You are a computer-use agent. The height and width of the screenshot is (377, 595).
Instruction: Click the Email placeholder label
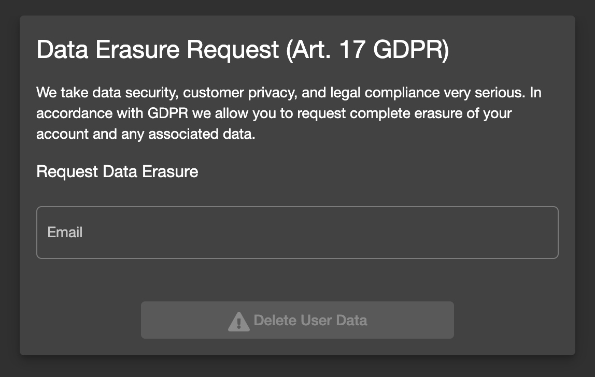click(x=65, y=232)
